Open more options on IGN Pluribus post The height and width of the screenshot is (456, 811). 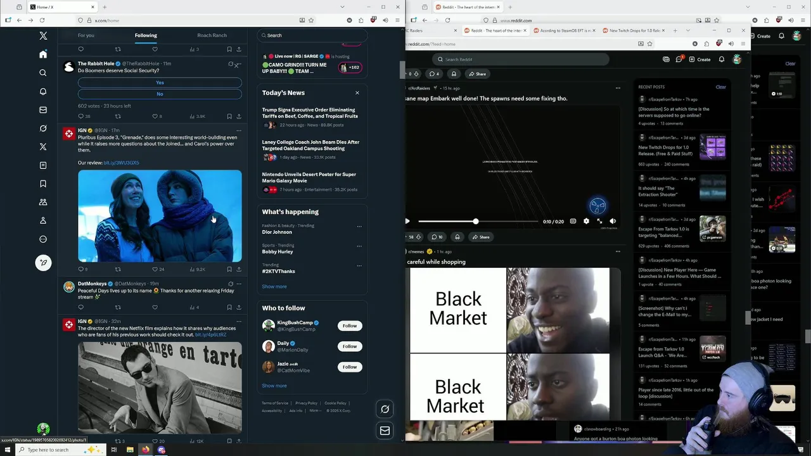[239, 130]
